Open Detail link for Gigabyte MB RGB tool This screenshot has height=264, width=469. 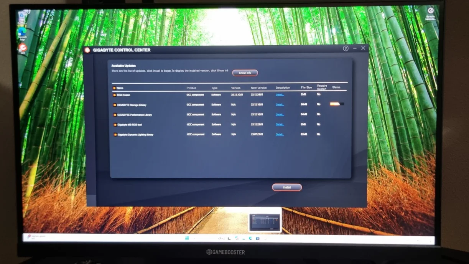coord(280,124)
